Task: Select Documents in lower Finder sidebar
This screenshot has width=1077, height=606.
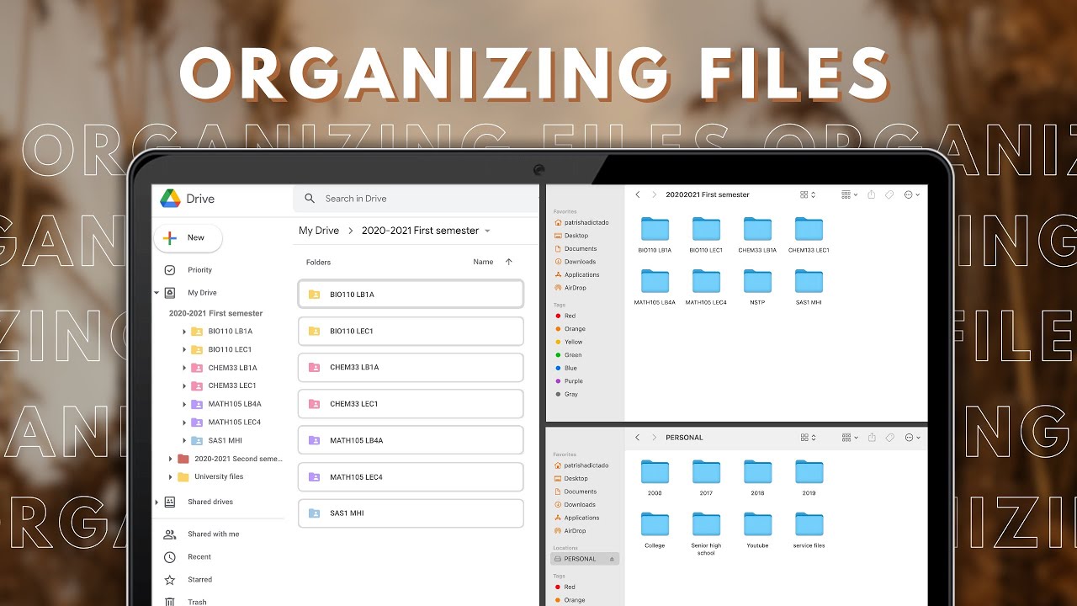Action: pyautogui.click(x=576, y=492)
